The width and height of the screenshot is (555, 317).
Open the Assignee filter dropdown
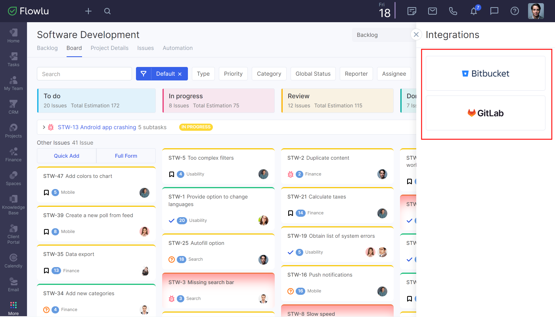pos(394,74)
